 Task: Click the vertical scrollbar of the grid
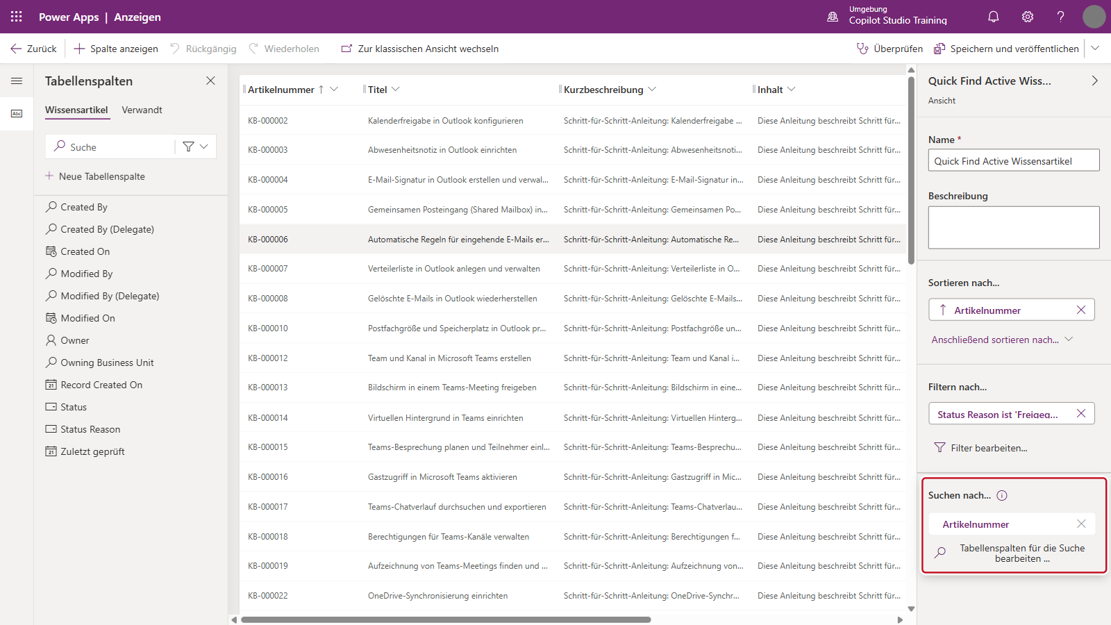(x=911, y=170)
